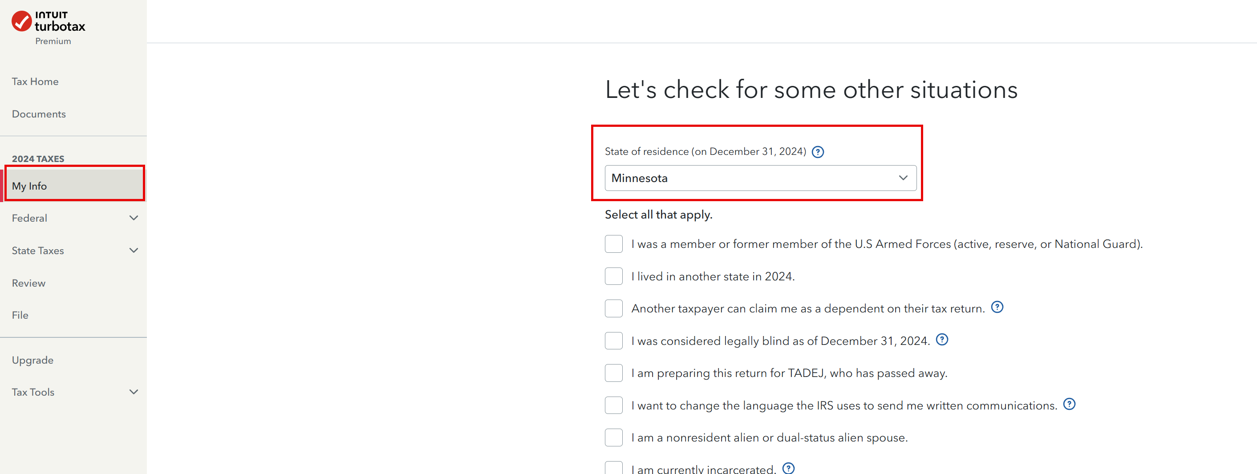
Task: Click the Upgrade link
Action: [32, 360]
